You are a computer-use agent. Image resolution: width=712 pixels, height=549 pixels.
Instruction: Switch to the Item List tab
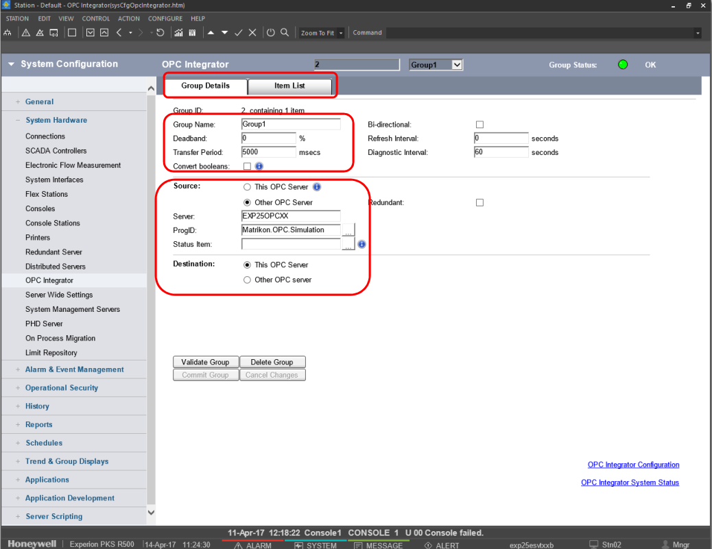[289, 86]
